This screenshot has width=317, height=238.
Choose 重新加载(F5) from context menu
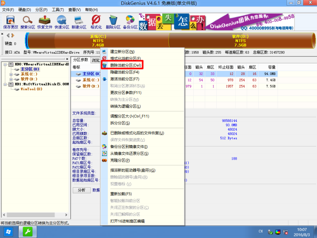coord(143,194)
